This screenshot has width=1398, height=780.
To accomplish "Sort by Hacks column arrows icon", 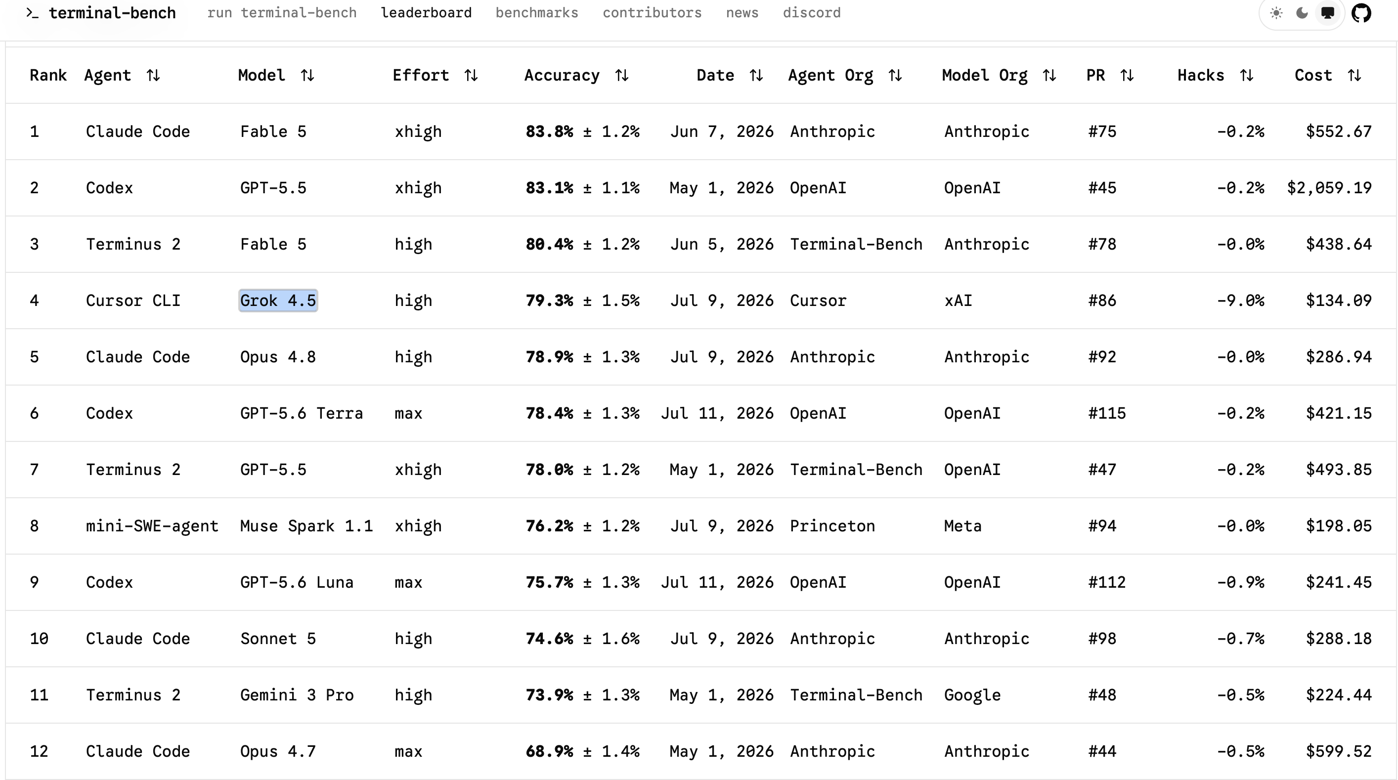I will (x=1247, y=76).
